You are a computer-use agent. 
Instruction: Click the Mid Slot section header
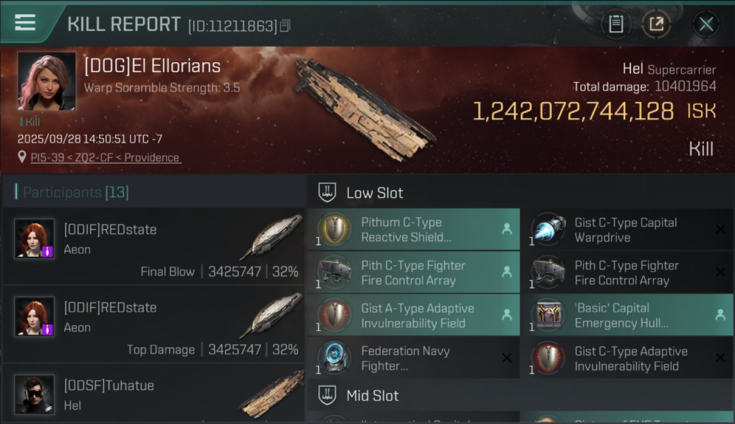point(373,396)
